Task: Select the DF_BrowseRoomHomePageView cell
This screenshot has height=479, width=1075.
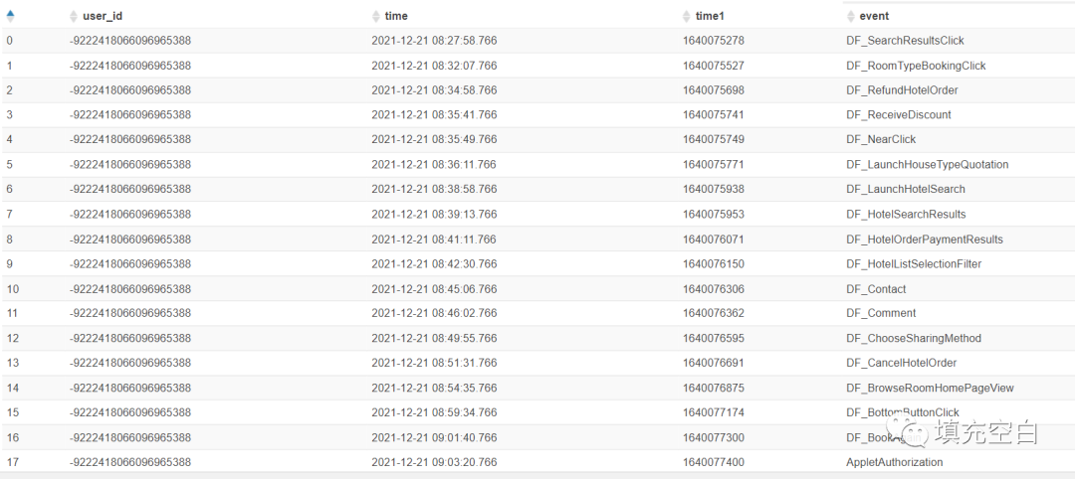Action: [x=930, y=388]
